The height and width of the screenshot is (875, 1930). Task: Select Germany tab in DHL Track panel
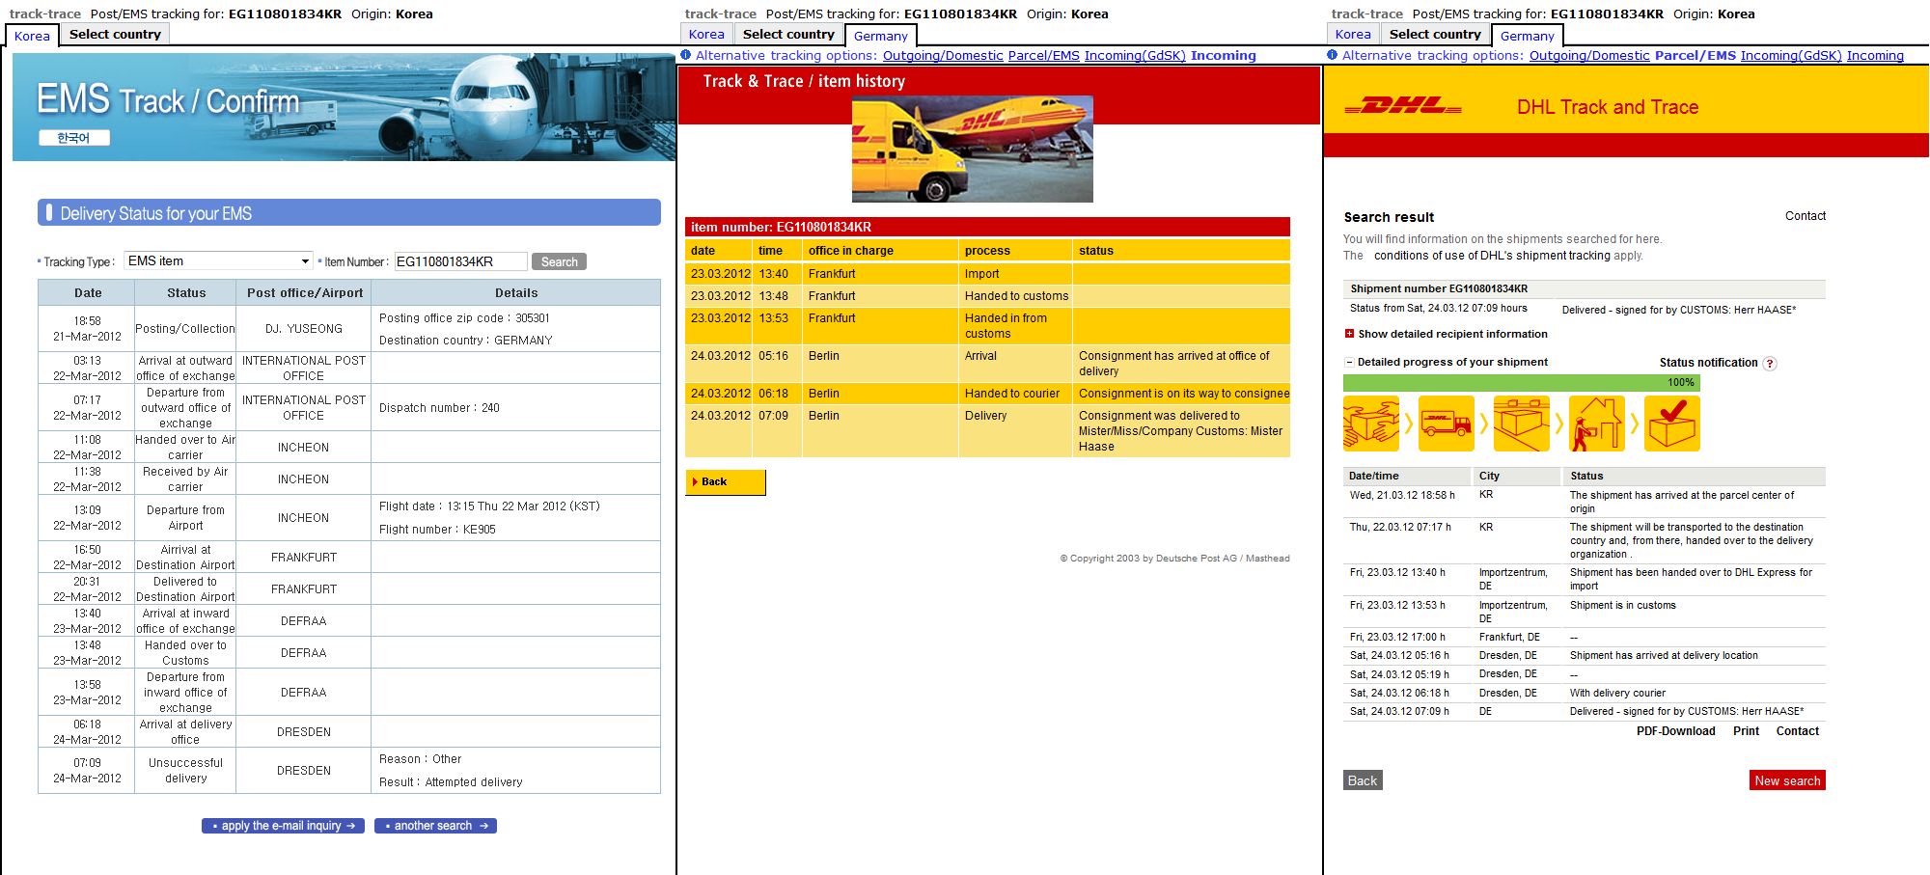point(1527,36)
